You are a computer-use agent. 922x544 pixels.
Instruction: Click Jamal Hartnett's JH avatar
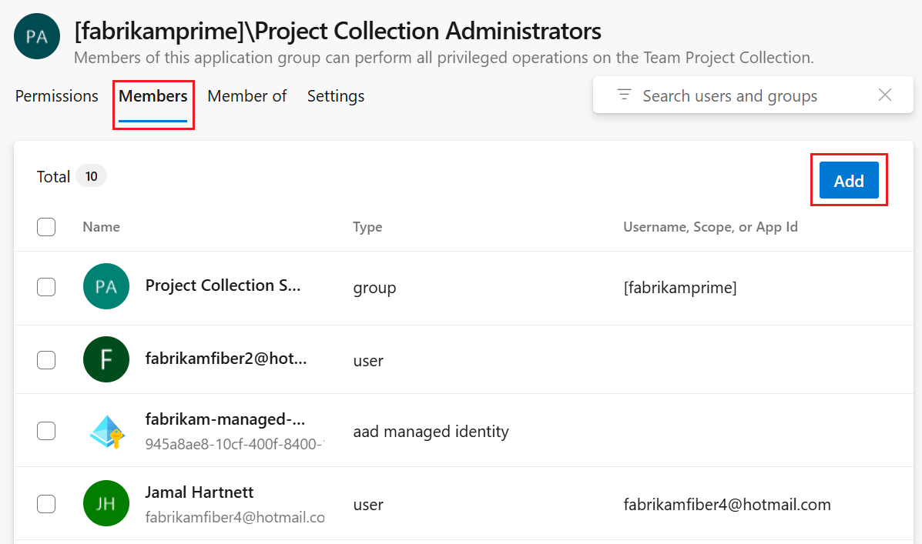coord(106,503)
